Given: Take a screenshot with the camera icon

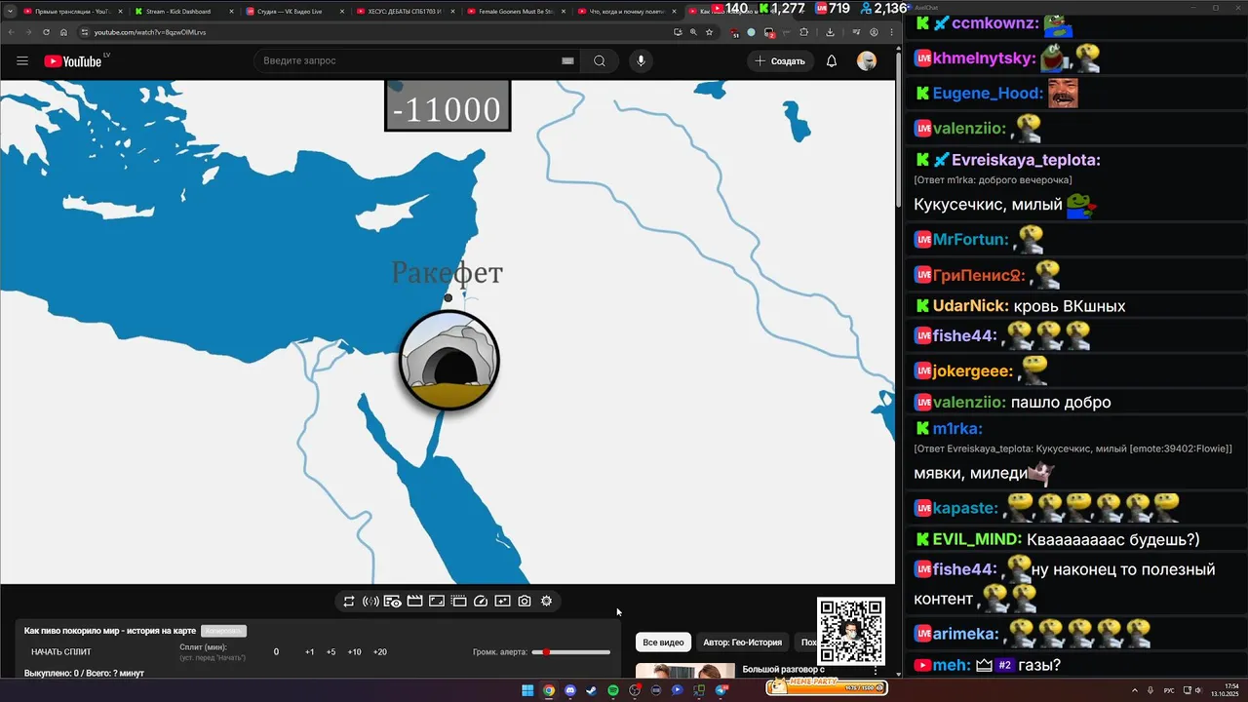Looking at the screenshot, I should point(525,602).
